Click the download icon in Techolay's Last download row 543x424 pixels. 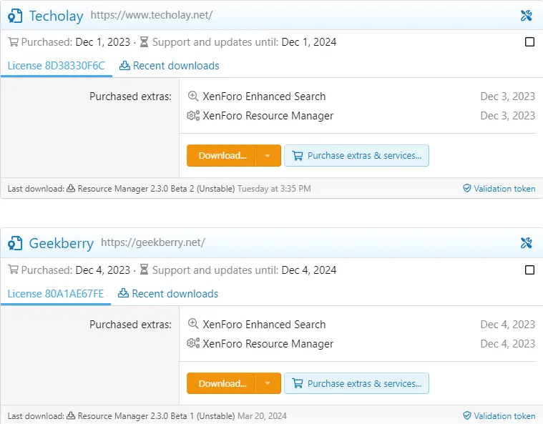[71, 188]
